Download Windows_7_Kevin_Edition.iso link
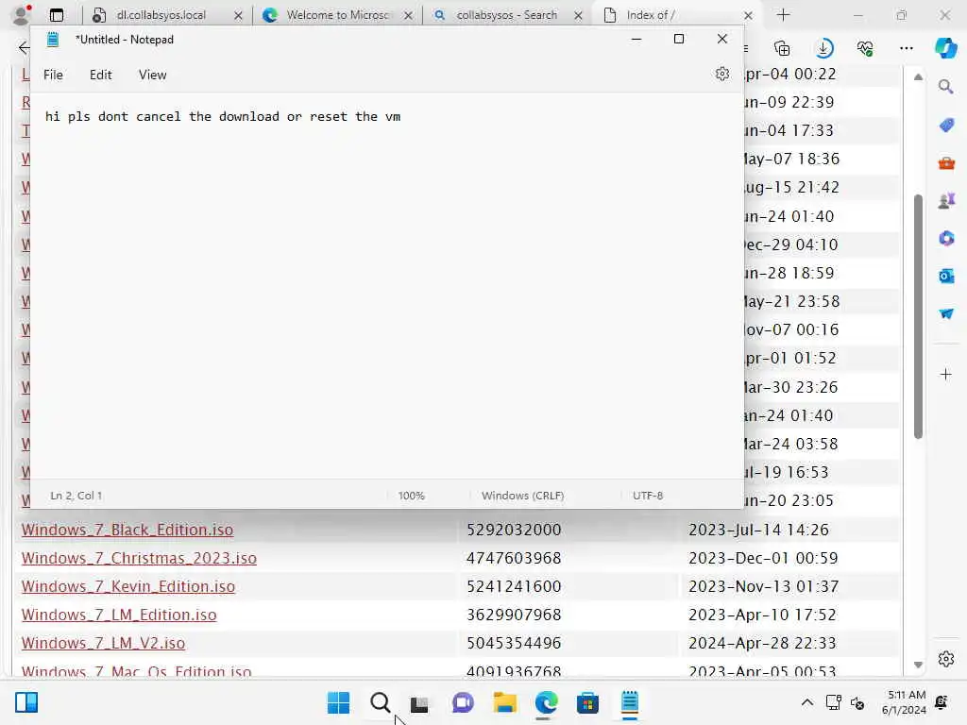This screenshot has width=967, height=725. [128, 586]
